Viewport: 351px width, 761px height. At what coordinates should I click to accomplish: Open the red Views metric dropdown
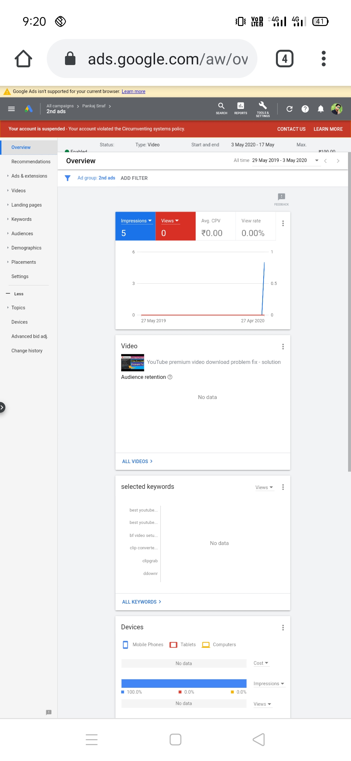tap(170, 221)
